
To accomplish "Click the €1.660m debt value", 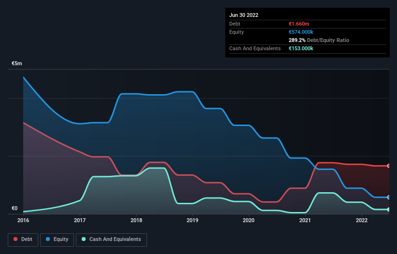I will [x=299, y=24].
